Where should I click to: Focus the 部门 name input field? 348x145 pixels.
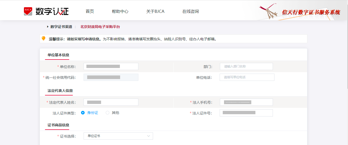click(x=246, y=66)
